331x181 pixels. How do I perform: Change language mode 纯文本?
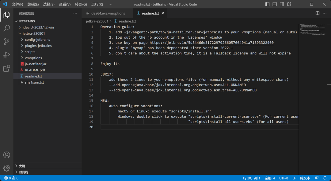click(x=305, y=178)
